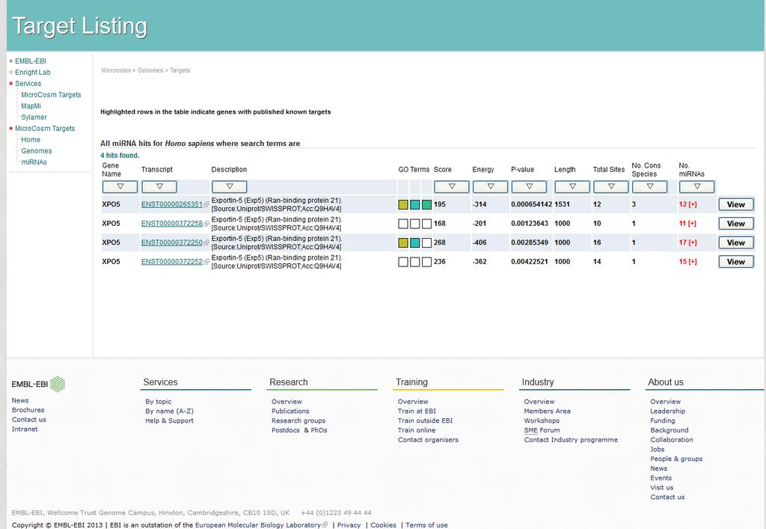Expand the 17 [+] miRNAs list
The image size is (766, 529).
click(688, 242)
